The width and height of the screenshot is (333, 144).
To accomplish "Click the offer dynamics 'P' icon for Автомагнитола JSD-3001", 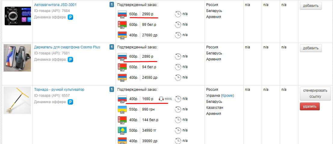I will 70,17.
